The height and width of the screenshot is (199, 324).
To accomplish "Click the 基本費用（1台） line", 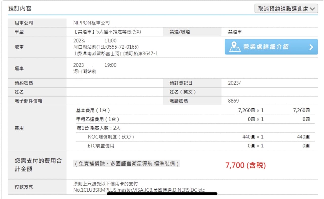I will click(x=93, y=110).
